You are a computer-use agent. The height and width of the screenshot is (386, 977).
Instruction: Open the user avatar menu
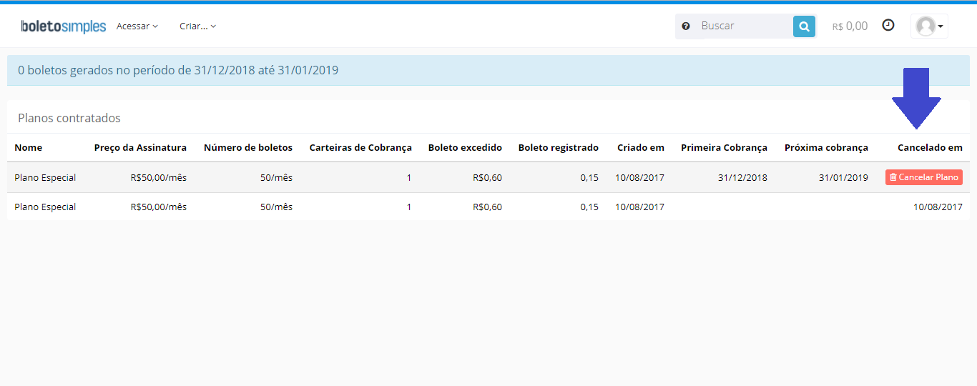tap(929, 26)
